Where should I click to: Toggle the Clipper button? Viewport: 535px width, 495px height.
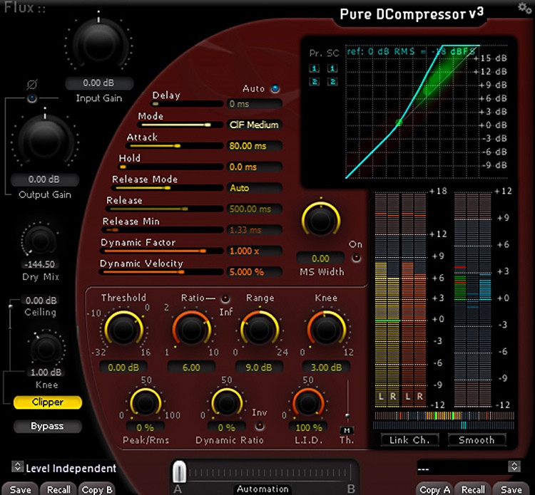(48, 402)
